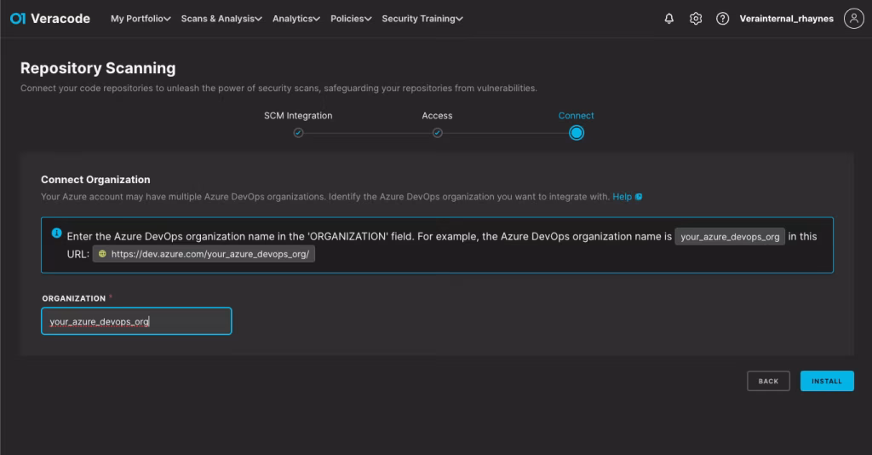Open the user profile avatar icon

click(853, 19)
